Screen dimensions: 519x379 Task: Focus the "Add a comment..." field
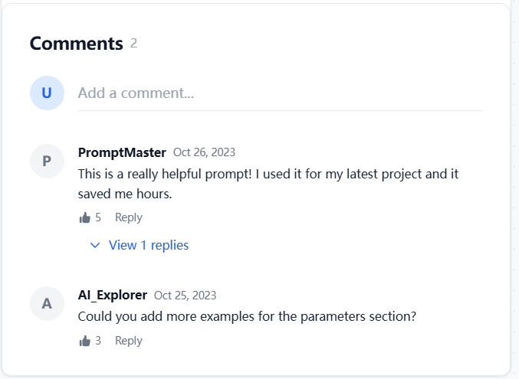coord(279,93)
